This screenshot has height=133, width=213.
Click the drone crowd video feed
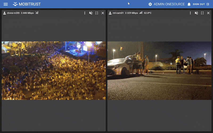click(54, 70)
